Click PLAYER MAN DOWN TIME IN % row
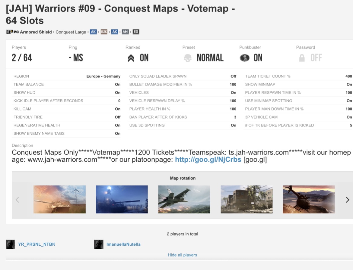 click(x=298, y=109)
